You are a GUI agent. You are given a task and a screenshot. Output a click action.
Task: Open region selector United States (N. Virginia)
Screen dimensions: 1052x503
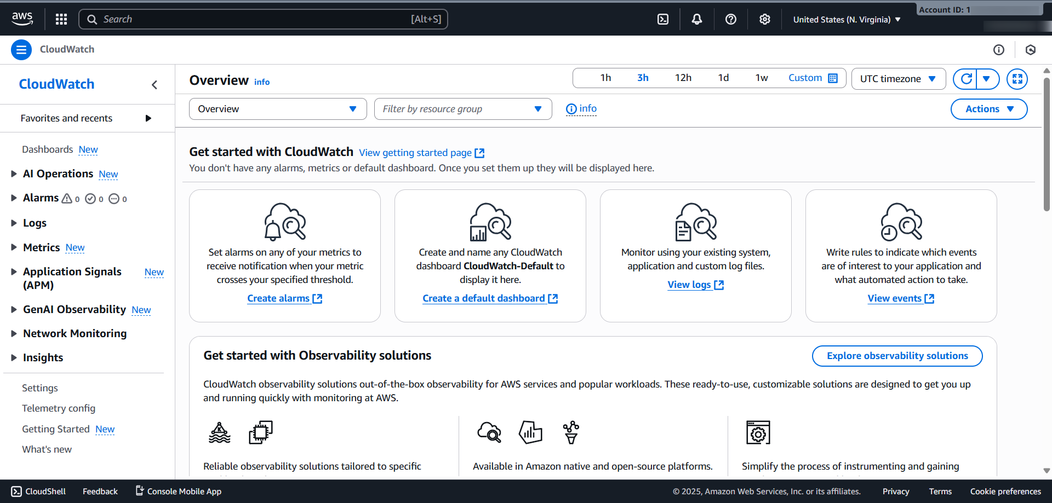point(847,20)
